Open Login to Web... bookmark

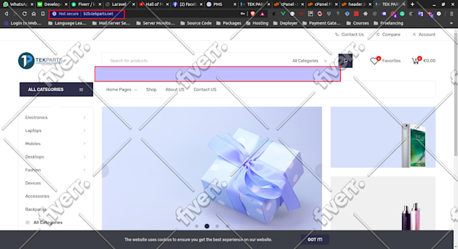22,23
